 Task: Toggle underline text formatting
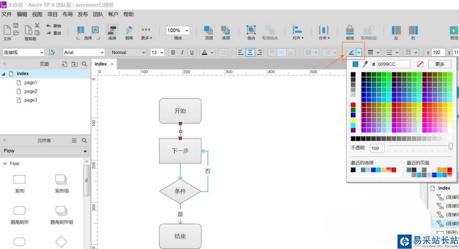[191, 52]
